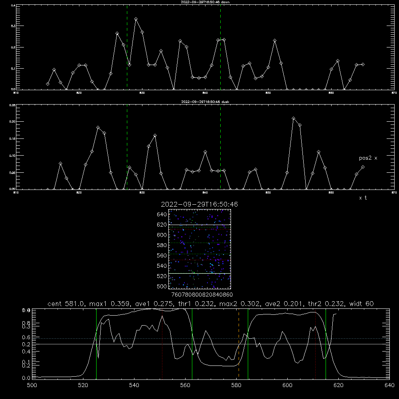Click the bottom plot green vertical line near 615

[x=326, y=344]
